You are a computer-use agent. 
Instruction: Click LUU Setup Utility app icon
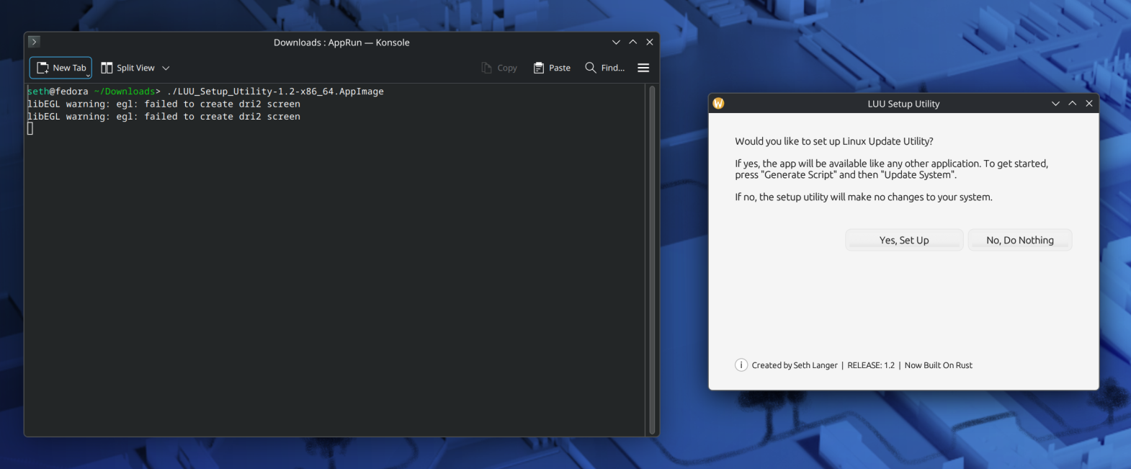718,104
